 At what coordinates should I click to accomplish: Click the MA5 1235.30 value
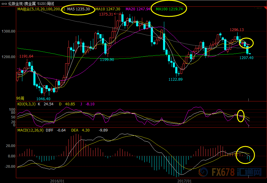pos(78,9)
